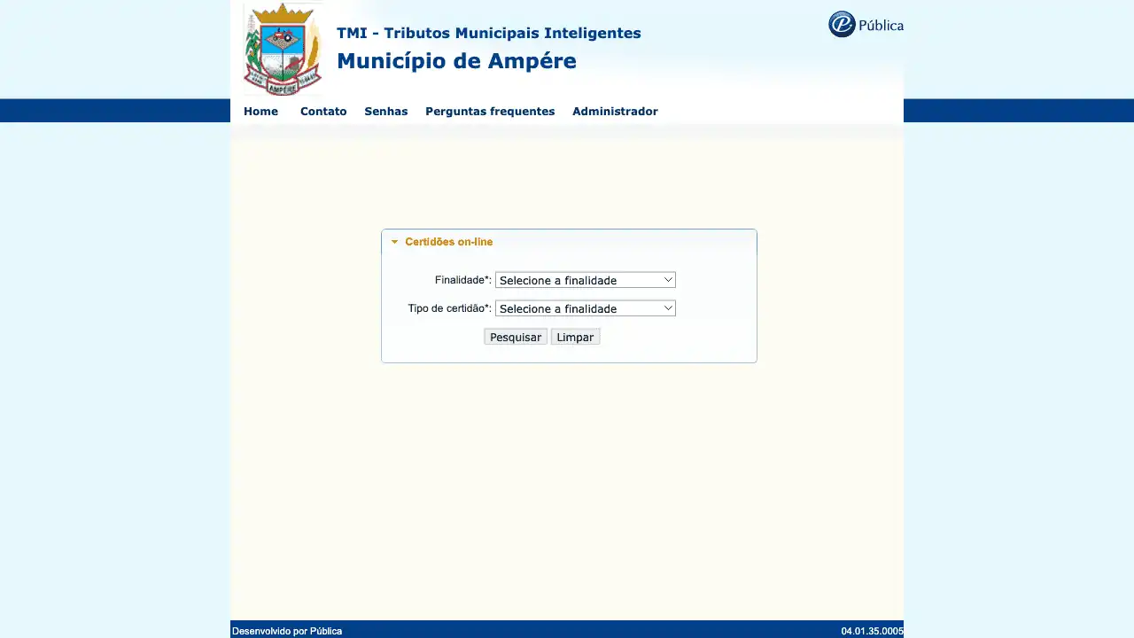1134x638 pixels.
Task: Select Senhas in the navigation bar
Action: 385,112
